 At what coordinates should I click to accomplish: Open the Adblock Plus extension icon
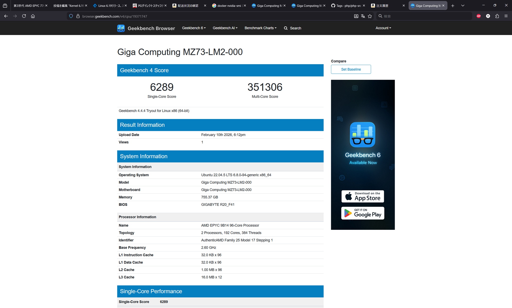[x=478, y=16]
